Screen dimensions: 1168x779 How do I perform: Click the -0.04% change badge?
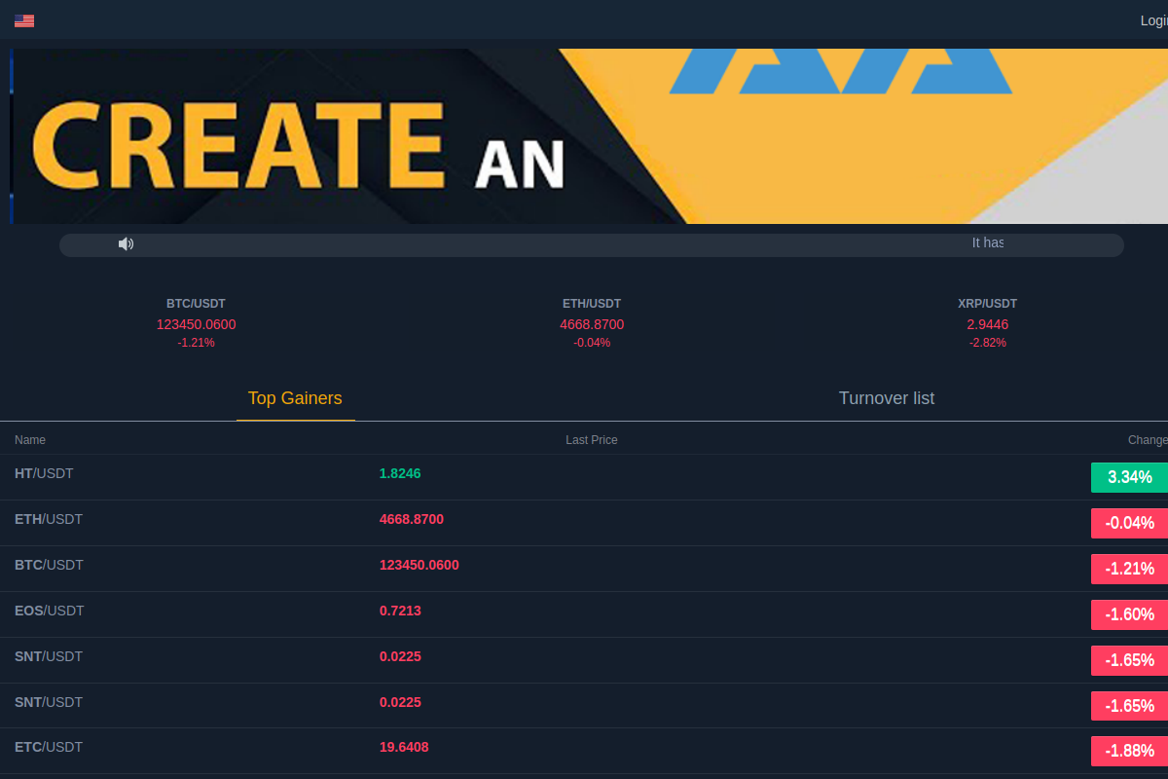(x=1129, y=523)
